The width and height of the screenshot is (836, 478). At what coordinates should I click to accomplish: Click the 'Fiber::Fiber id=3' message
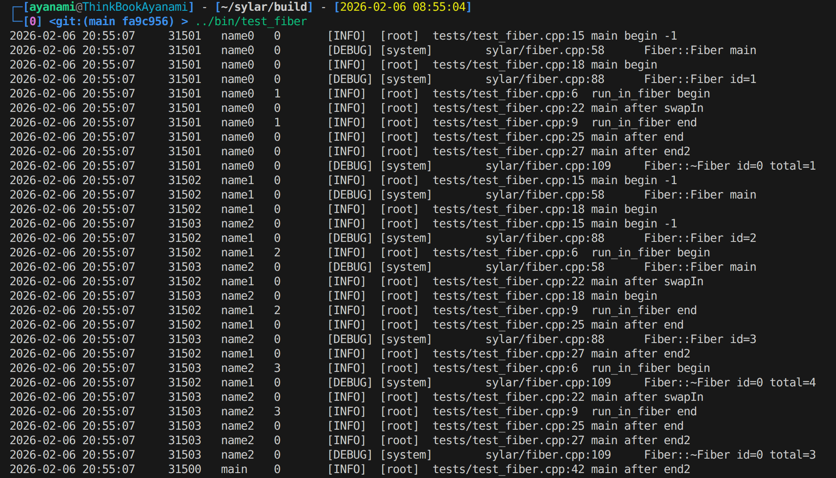(x=700, y=339)
